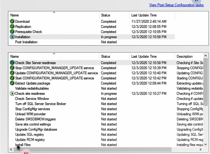Sort lower list by Status column header

click(x=114, y=56)
